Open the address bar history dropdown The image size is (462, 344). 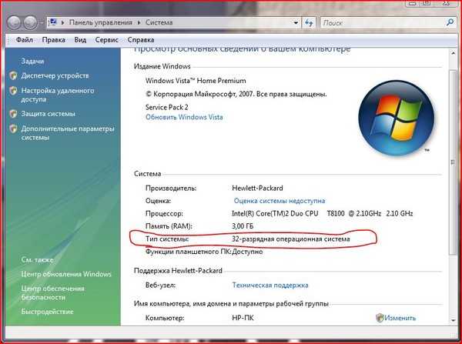[x=296, y=22]
